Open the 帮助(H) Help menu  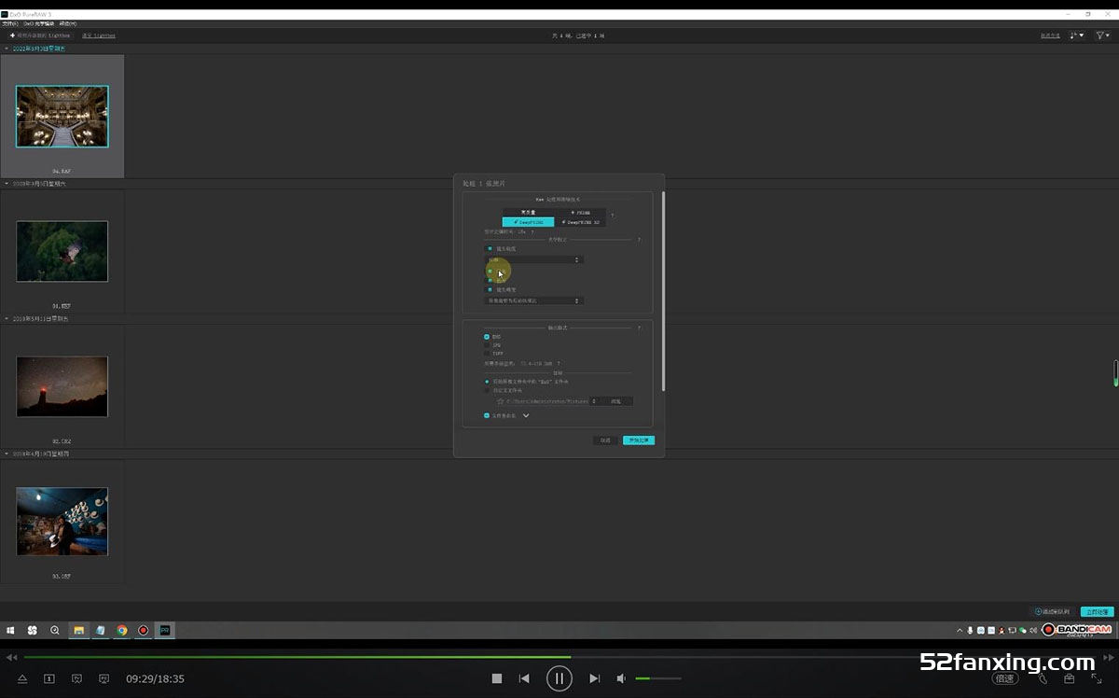click(67, 23)
